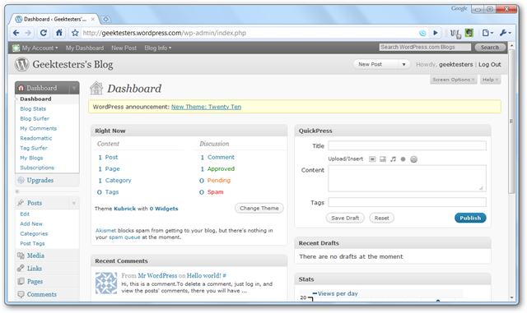The height and width of the screenshot is (313, 527).
Task: Focus the Search WordPress.com Blogs field
Action: (x=425, y=48)
